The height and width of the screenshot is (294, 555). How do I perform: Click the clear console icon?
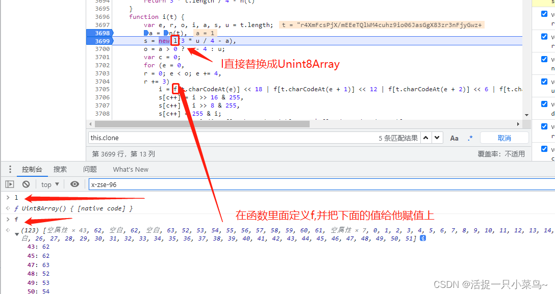[x=26, y=184]
